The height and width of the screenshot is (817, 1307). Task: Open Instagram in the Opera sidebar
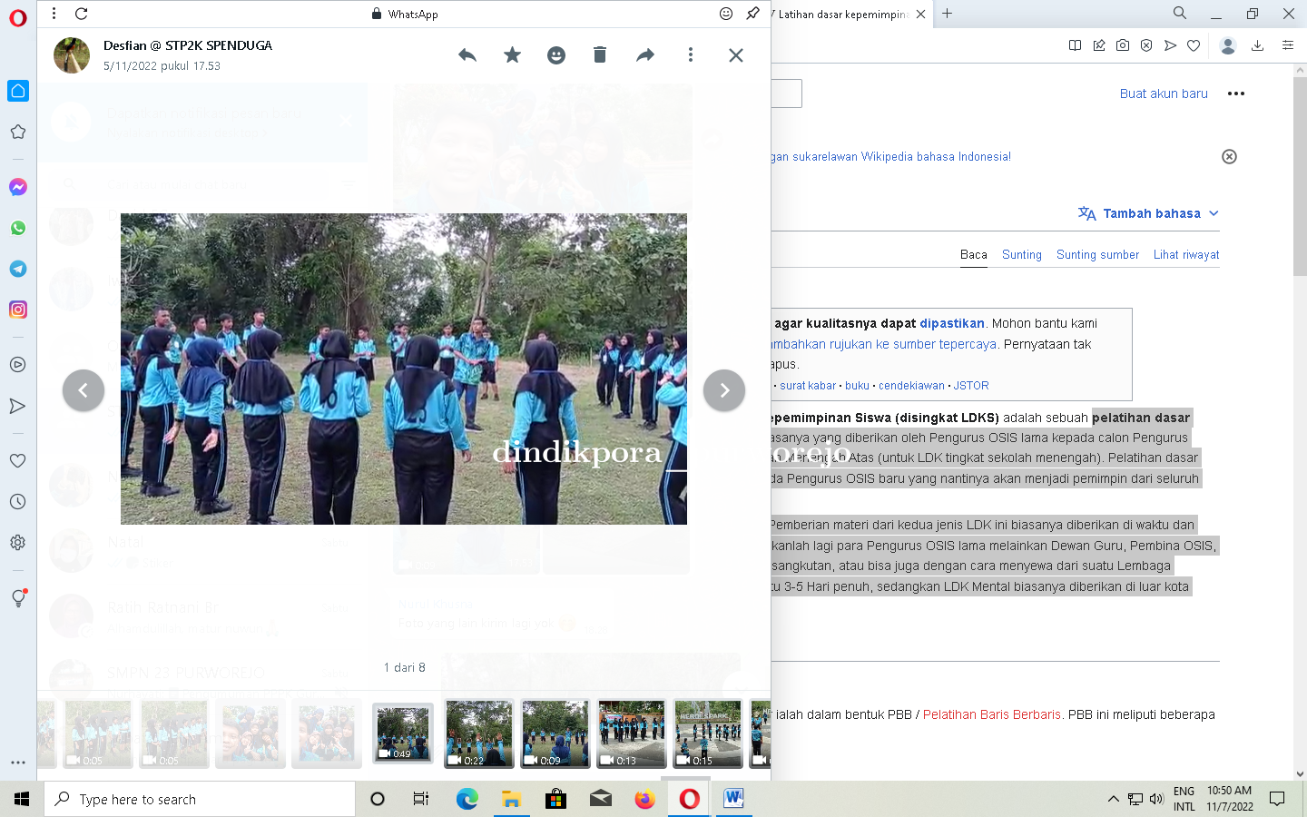click(x=18, y=310)
